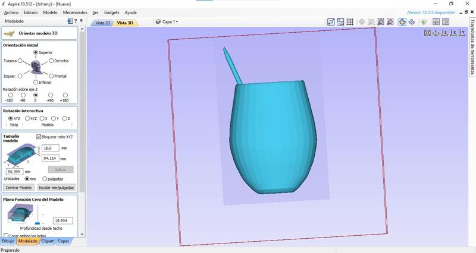
Task: Switch to the Dibujo tab
Action: (x=8, y=241)
